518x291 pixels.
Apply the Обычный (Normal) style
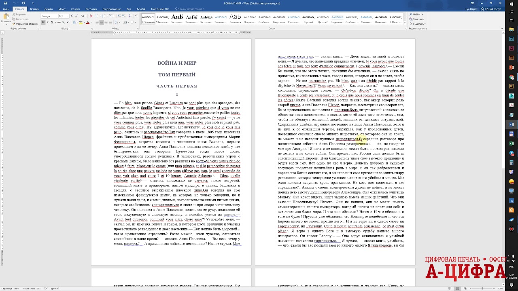pos(148,19)
